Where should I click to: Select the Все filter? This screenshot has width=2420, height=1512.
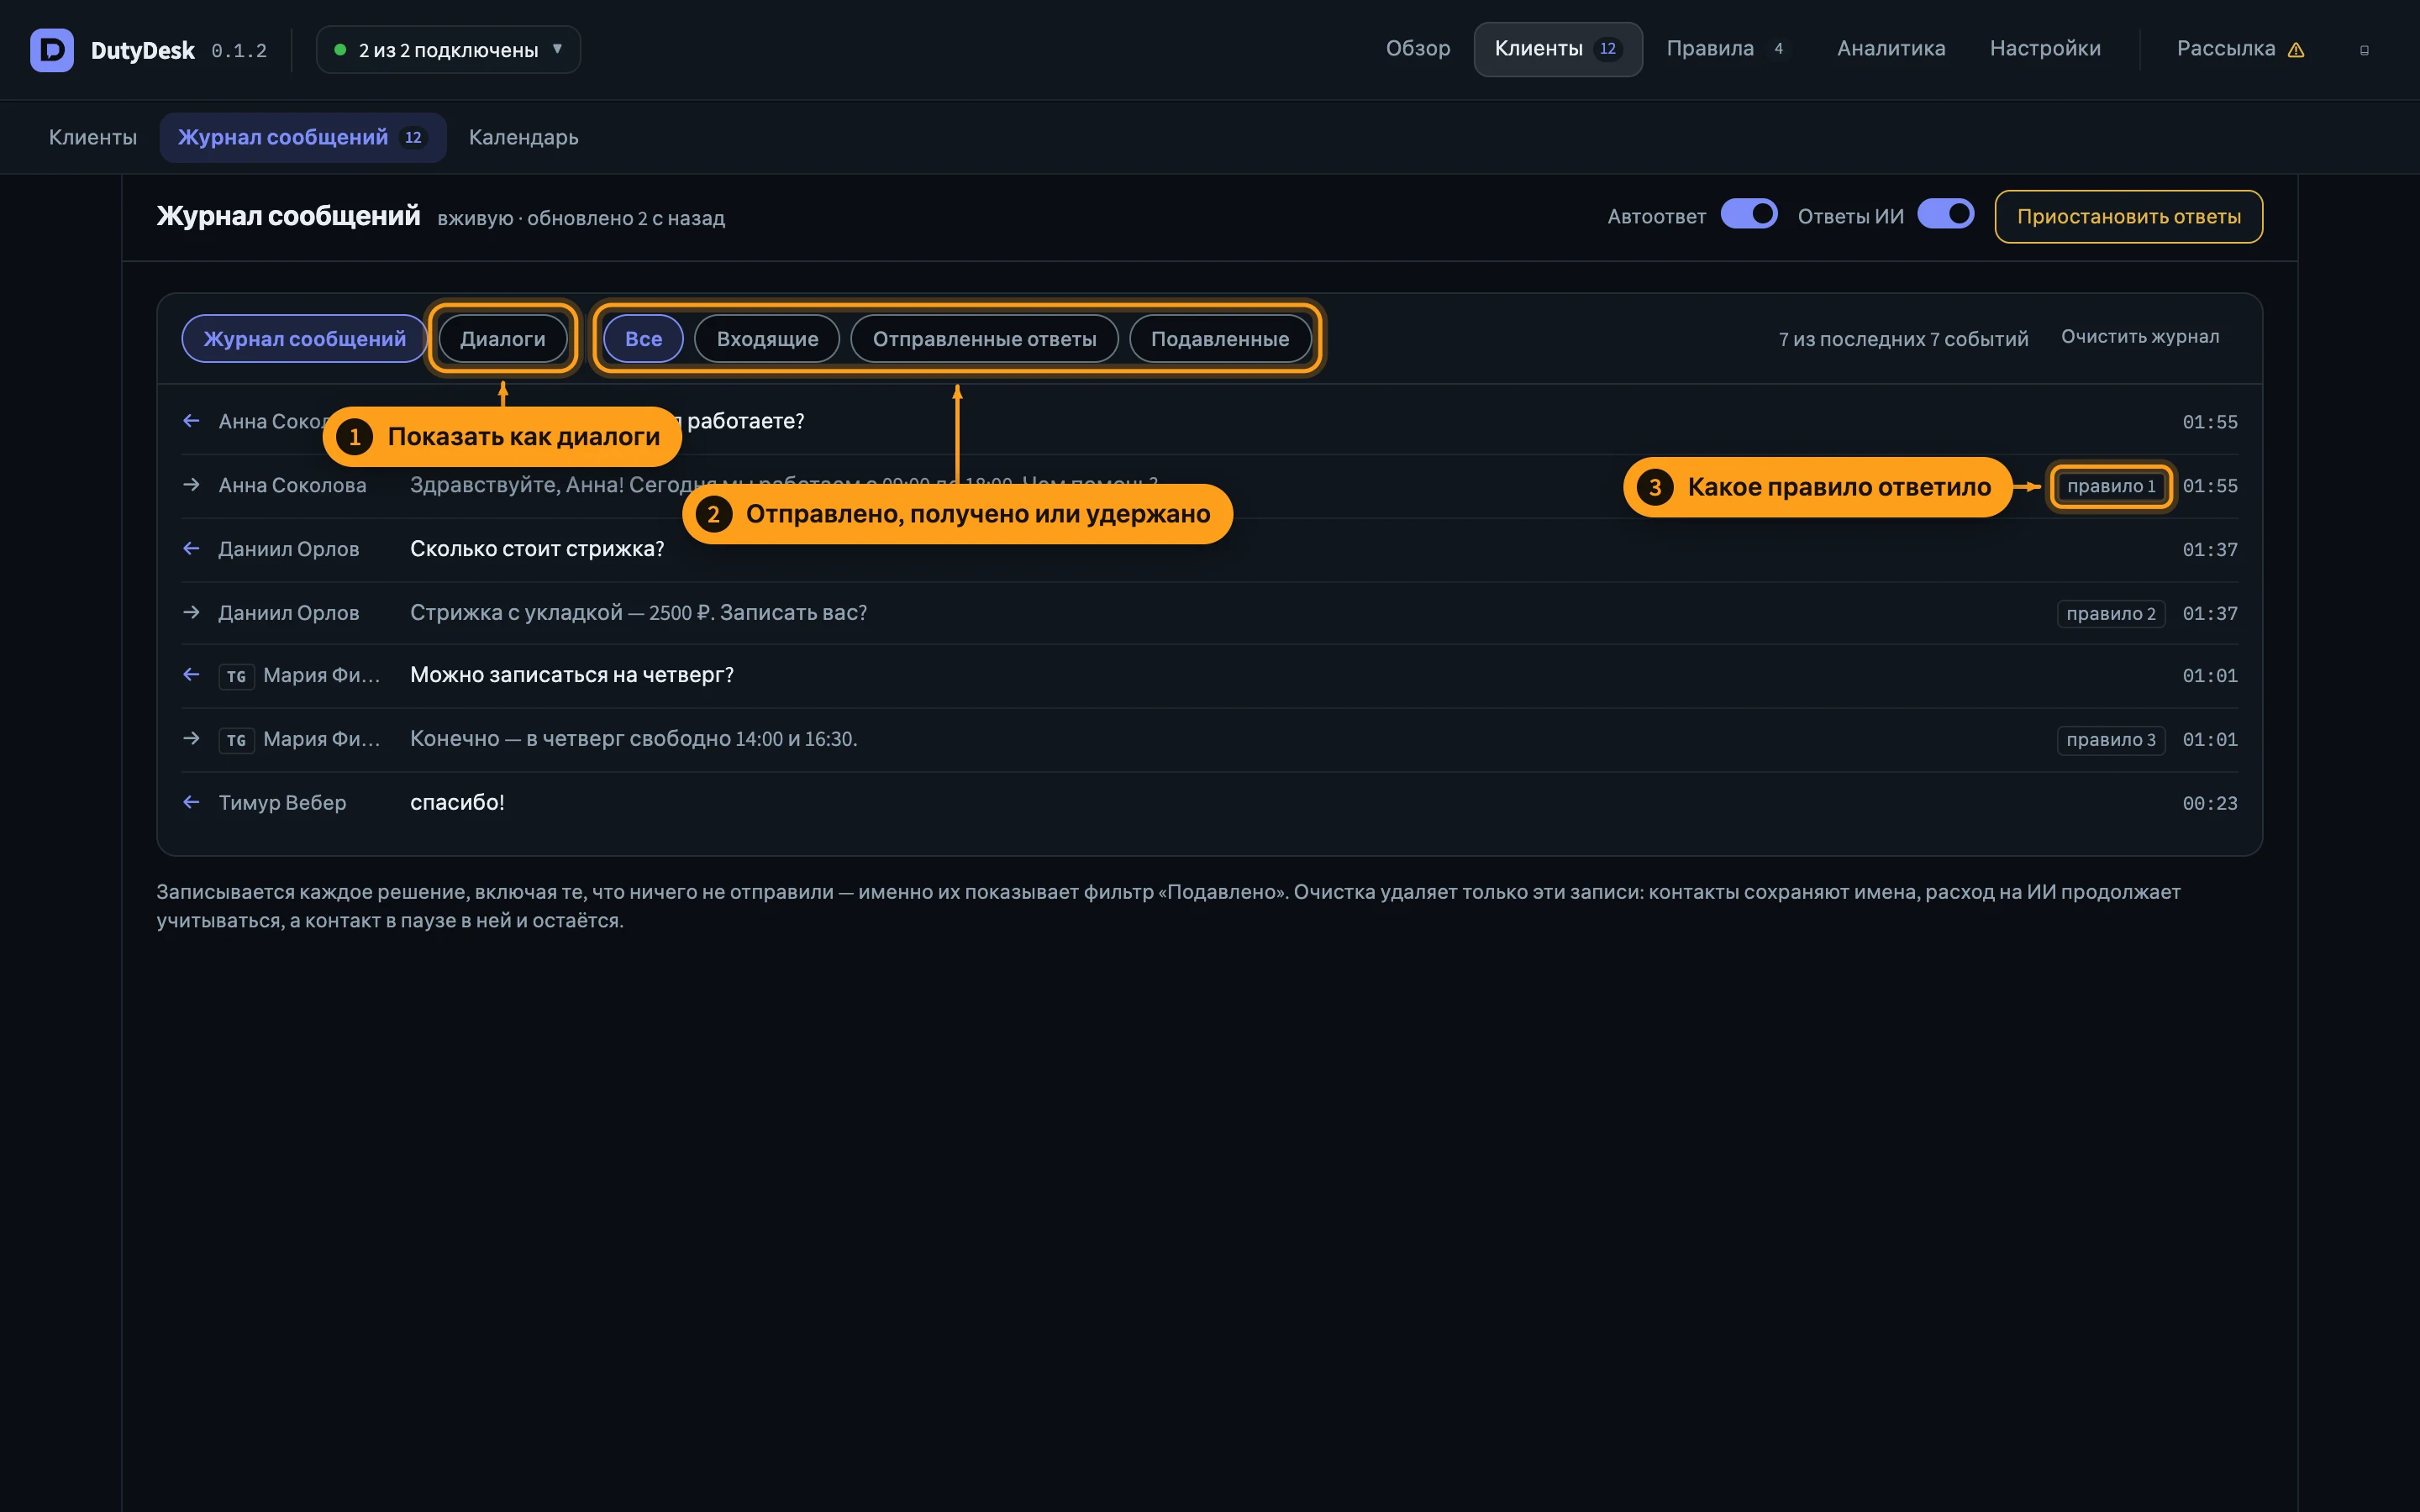pos(643,339)
